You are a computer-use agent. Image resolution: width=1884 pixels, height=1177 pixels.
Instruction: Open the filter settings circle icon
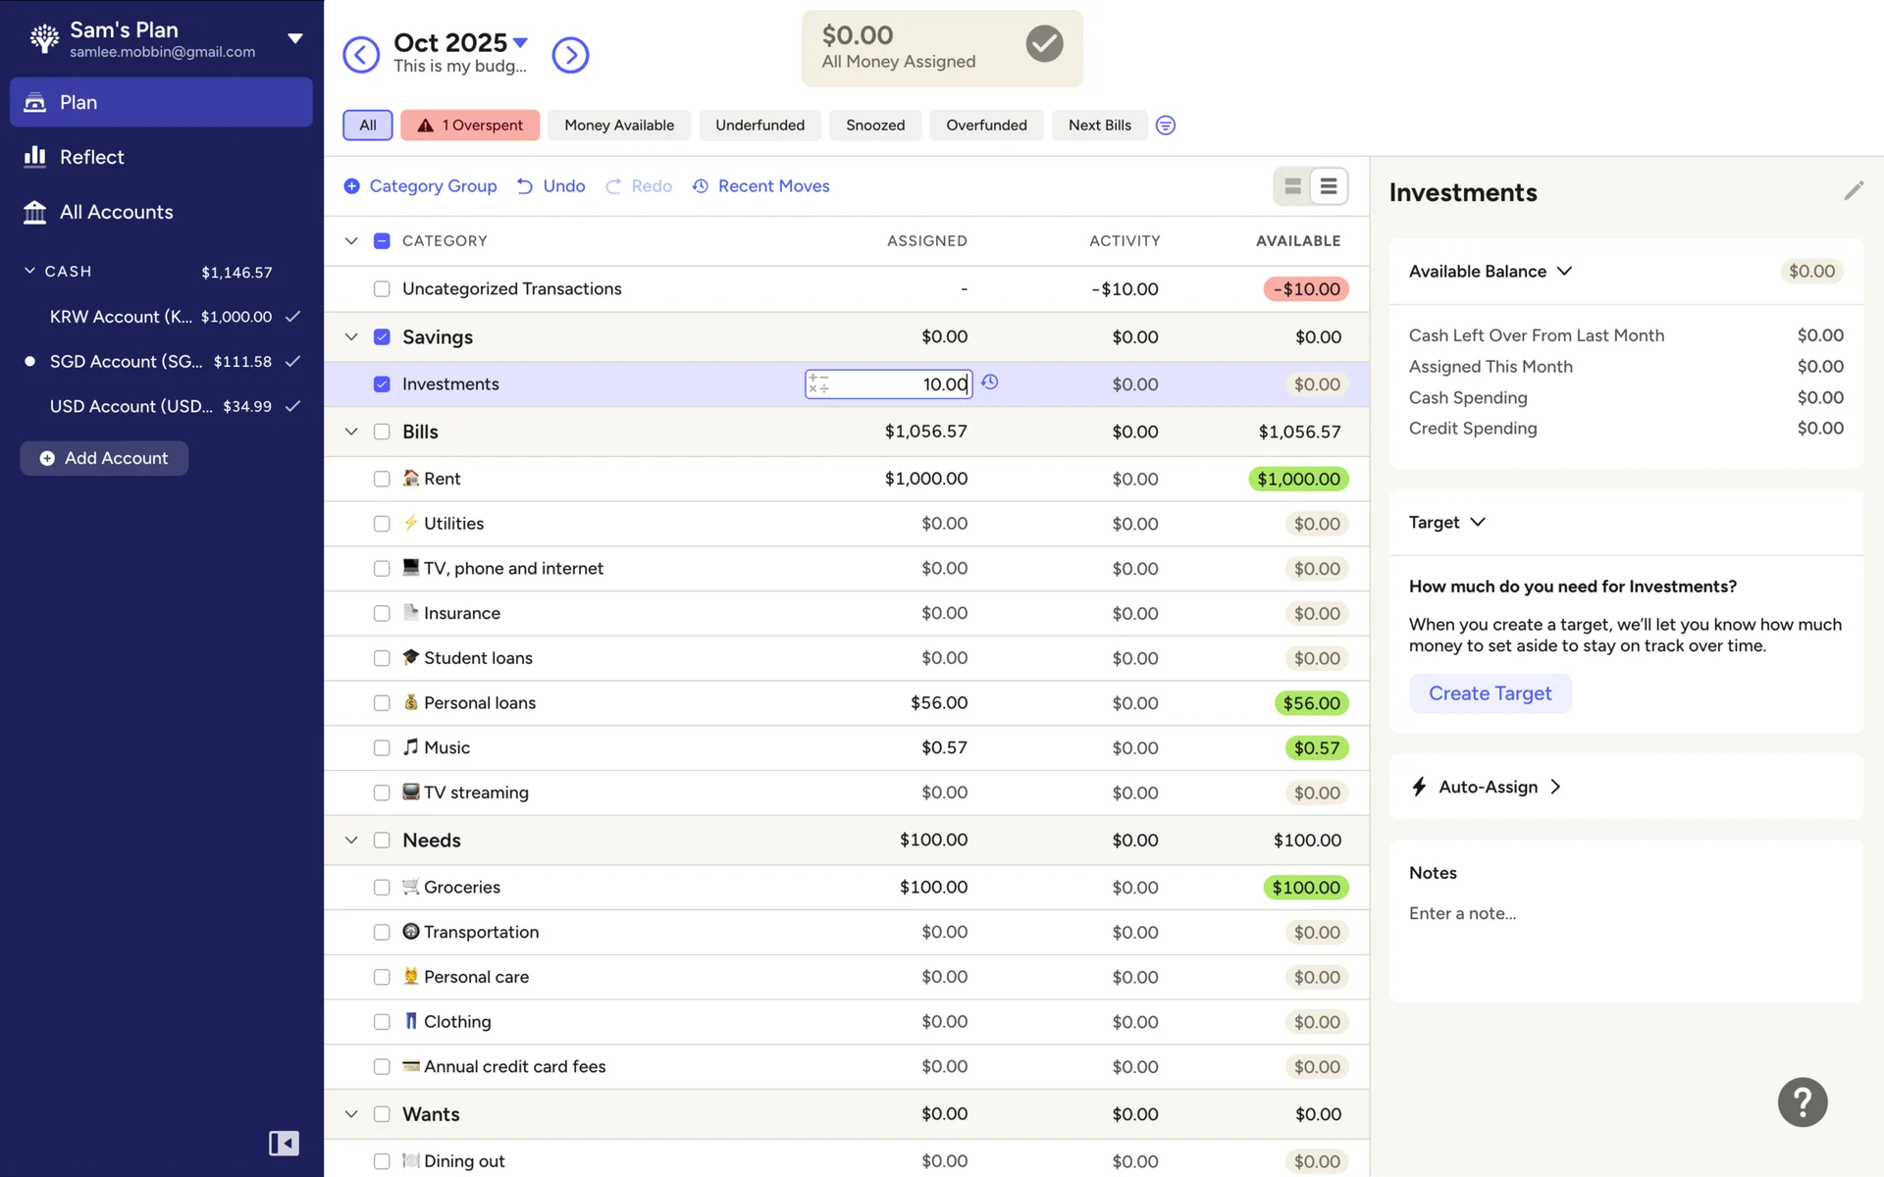(x=1165, y=126)
